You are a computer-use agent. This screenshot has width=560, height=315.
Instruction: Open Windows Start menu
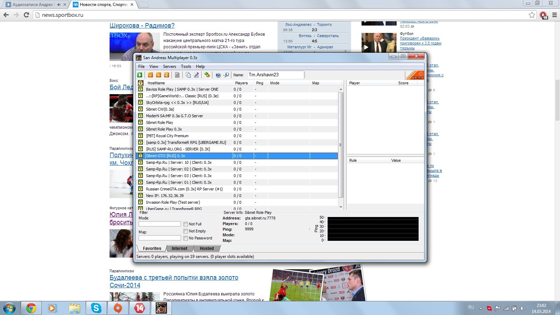[x=9, y=308]
